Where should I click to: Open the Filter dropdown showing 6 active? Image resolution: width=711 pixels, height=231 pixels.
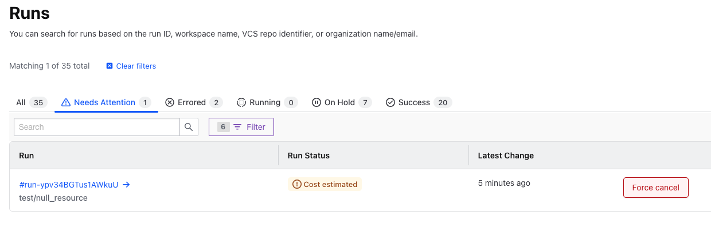point(241,127)
